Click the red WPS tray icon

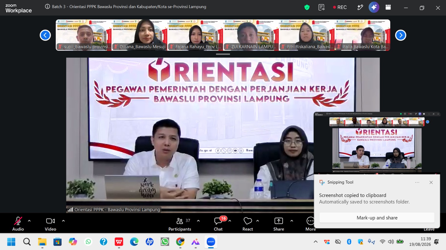click(x=327, y=242)
